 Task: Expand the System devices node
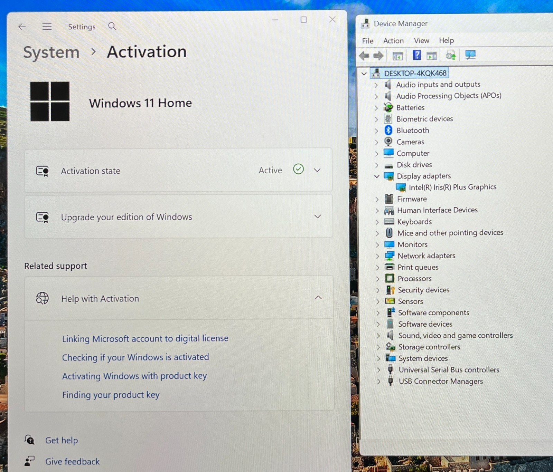(x=378, y=358)
